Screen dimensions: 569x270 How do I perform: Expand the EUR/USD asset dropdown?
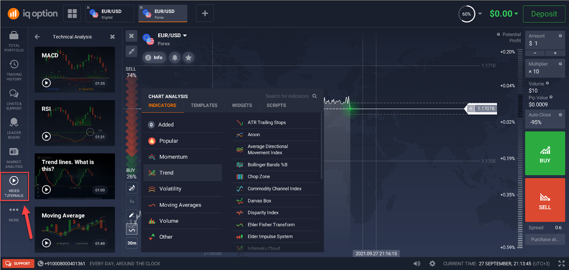click(x=185, y=35)
